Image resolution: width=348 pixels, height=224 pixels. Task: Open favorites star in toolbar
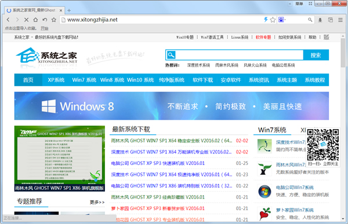pos(54,20)
